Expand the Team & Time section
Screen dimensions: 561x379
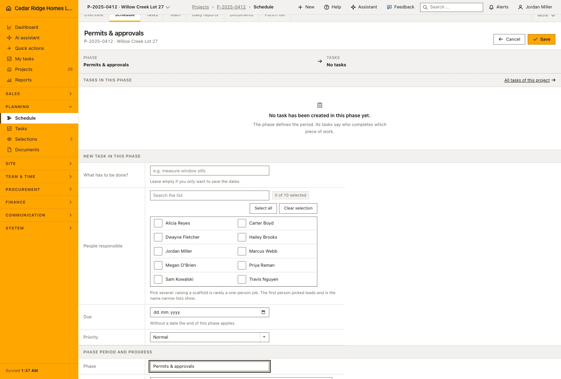[x=39, y=177]
